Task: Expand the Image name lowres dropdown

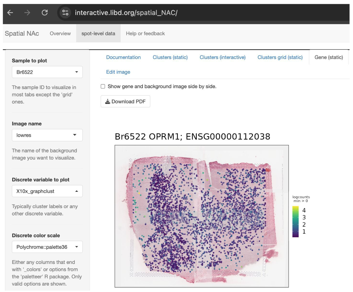Action: (x=47, y=135)
